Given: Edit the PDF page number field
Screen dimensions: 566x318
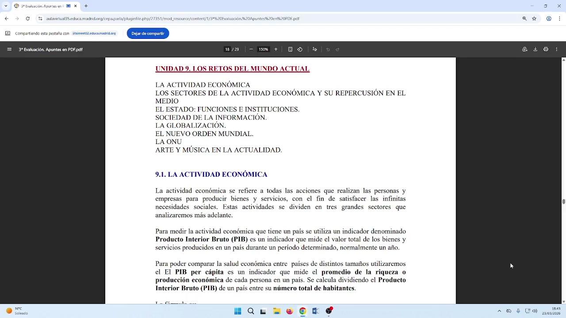Looking at the screenshot, I should [x=227, y=49].
